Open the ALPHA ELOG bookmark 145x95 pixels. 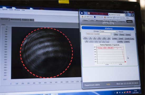click(99, 17)
